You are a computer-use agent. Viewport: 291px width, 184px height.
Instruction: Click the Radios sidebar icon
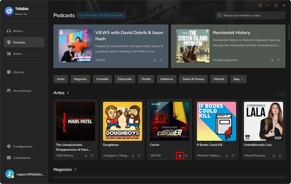pos(9,53)
